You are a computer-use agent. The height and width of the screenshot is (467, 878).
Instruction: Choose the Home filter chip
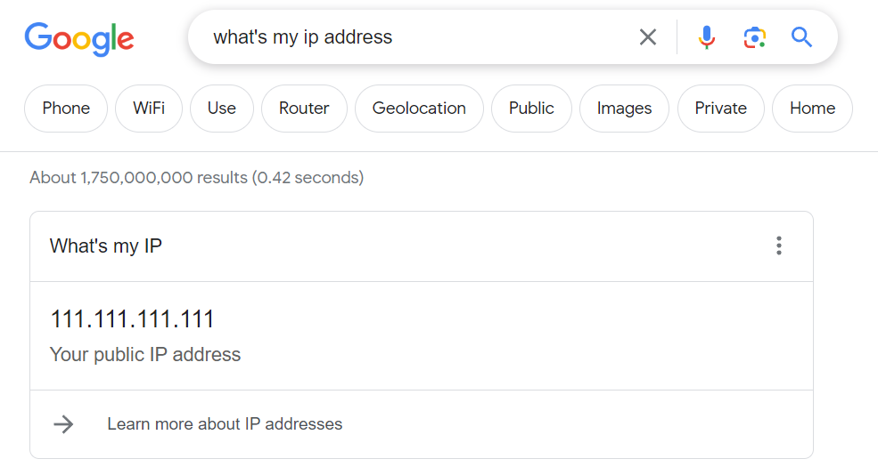pos(812,109)
